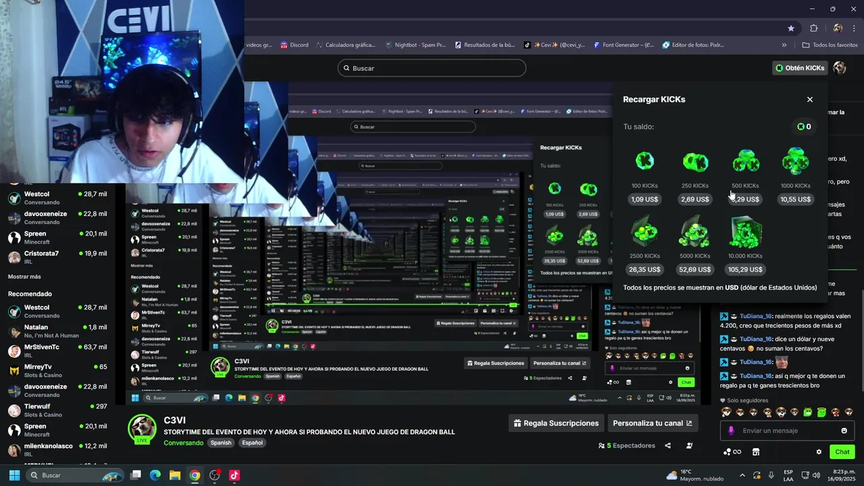Click the moderator user icon near share
The image size is (864, 486).
689,446
